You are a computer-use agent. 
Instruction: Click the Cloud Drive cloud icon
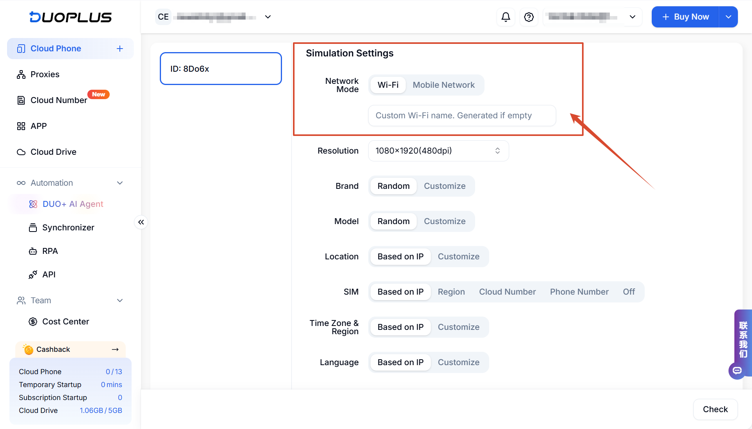point(21,152)
